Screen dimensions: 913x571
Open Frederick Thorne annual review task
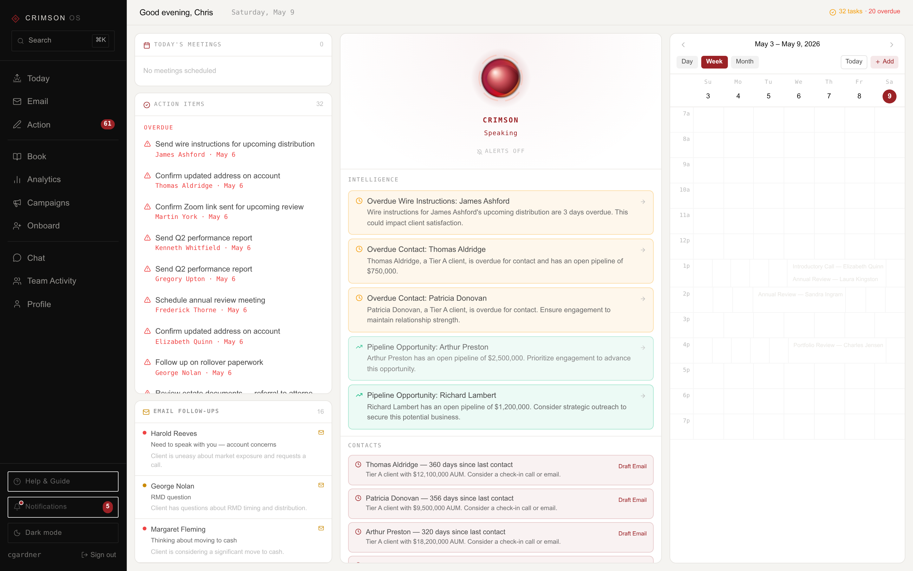[233, 305]
